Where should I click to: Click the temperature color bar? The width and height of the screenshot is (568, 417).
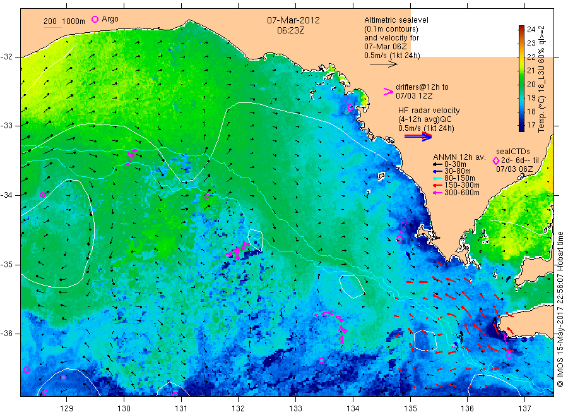[521, 78]
